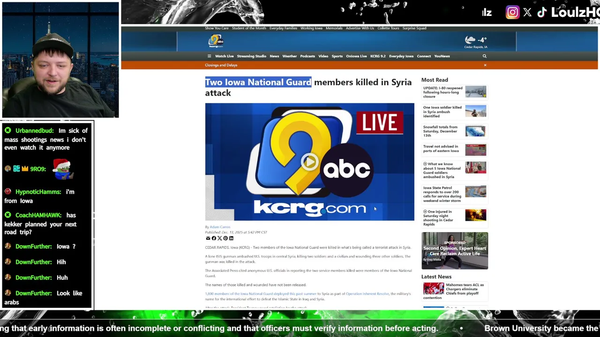Open Mahomes tears ACL story
600x337 pixels.
(x=453, y=291)
